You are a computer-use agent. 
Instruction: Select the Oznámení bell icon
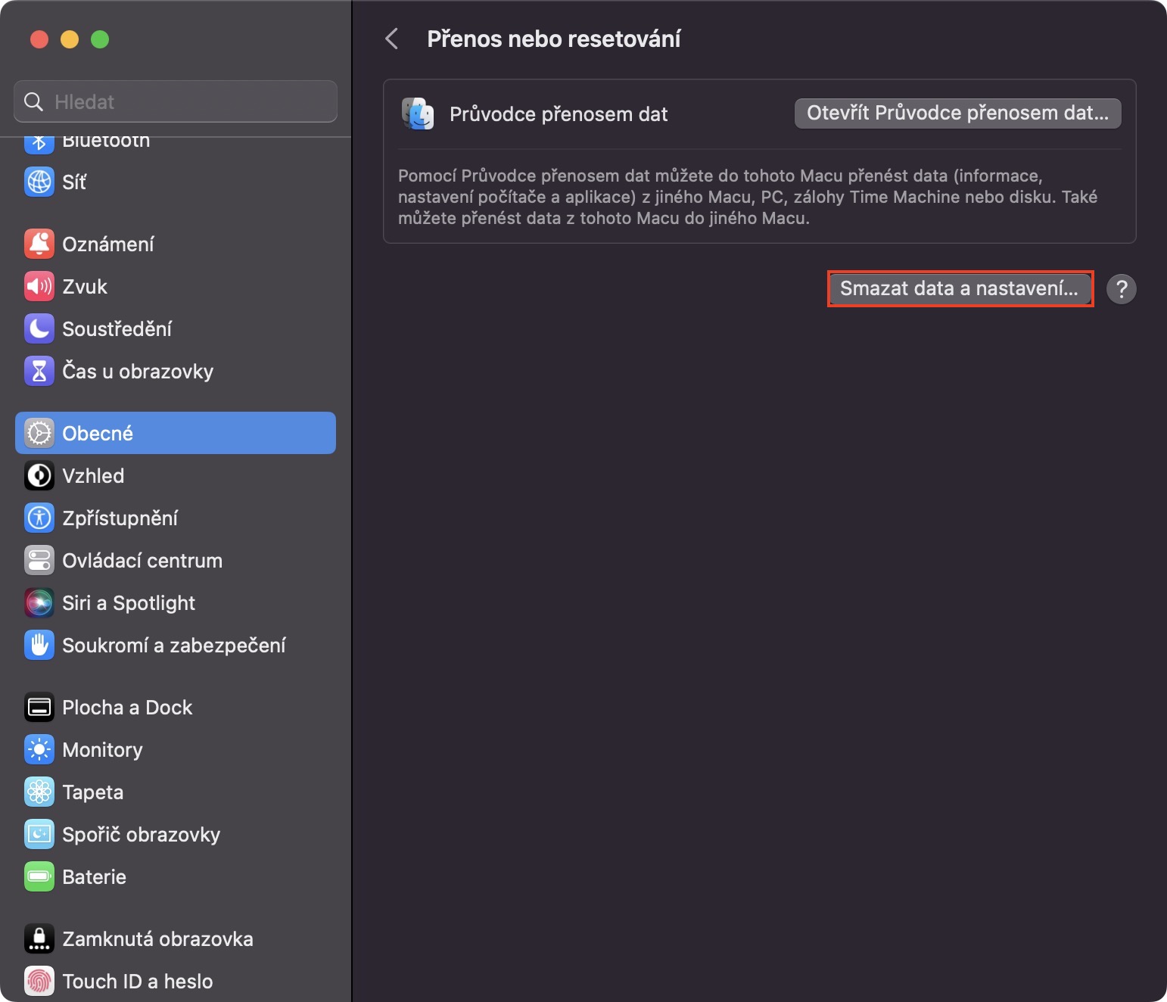[x=39, y=244]
